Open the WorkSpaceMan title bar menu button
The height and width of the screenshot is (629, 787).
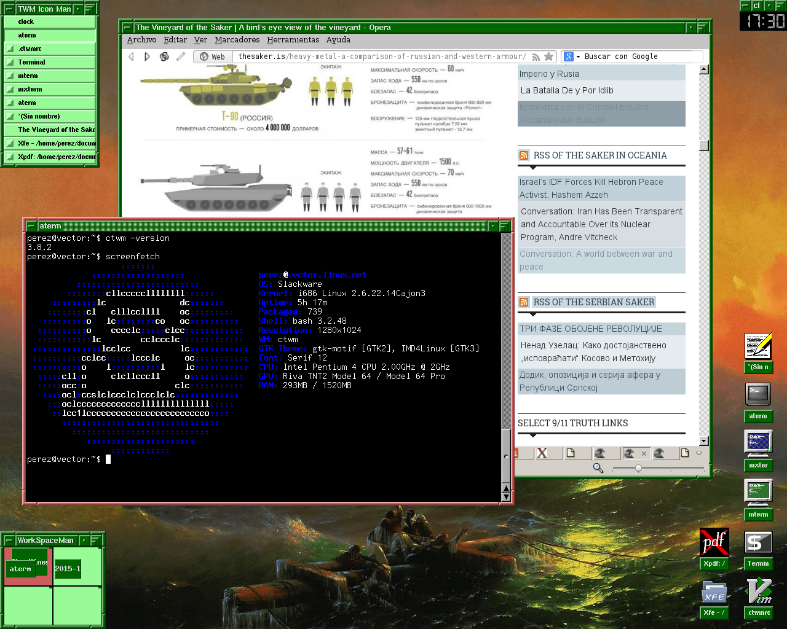[9, 541]
